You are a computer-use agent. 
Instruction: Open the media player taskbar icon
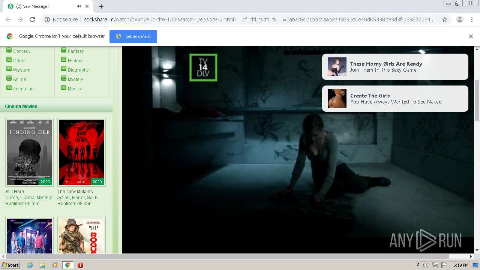point(55,265)
